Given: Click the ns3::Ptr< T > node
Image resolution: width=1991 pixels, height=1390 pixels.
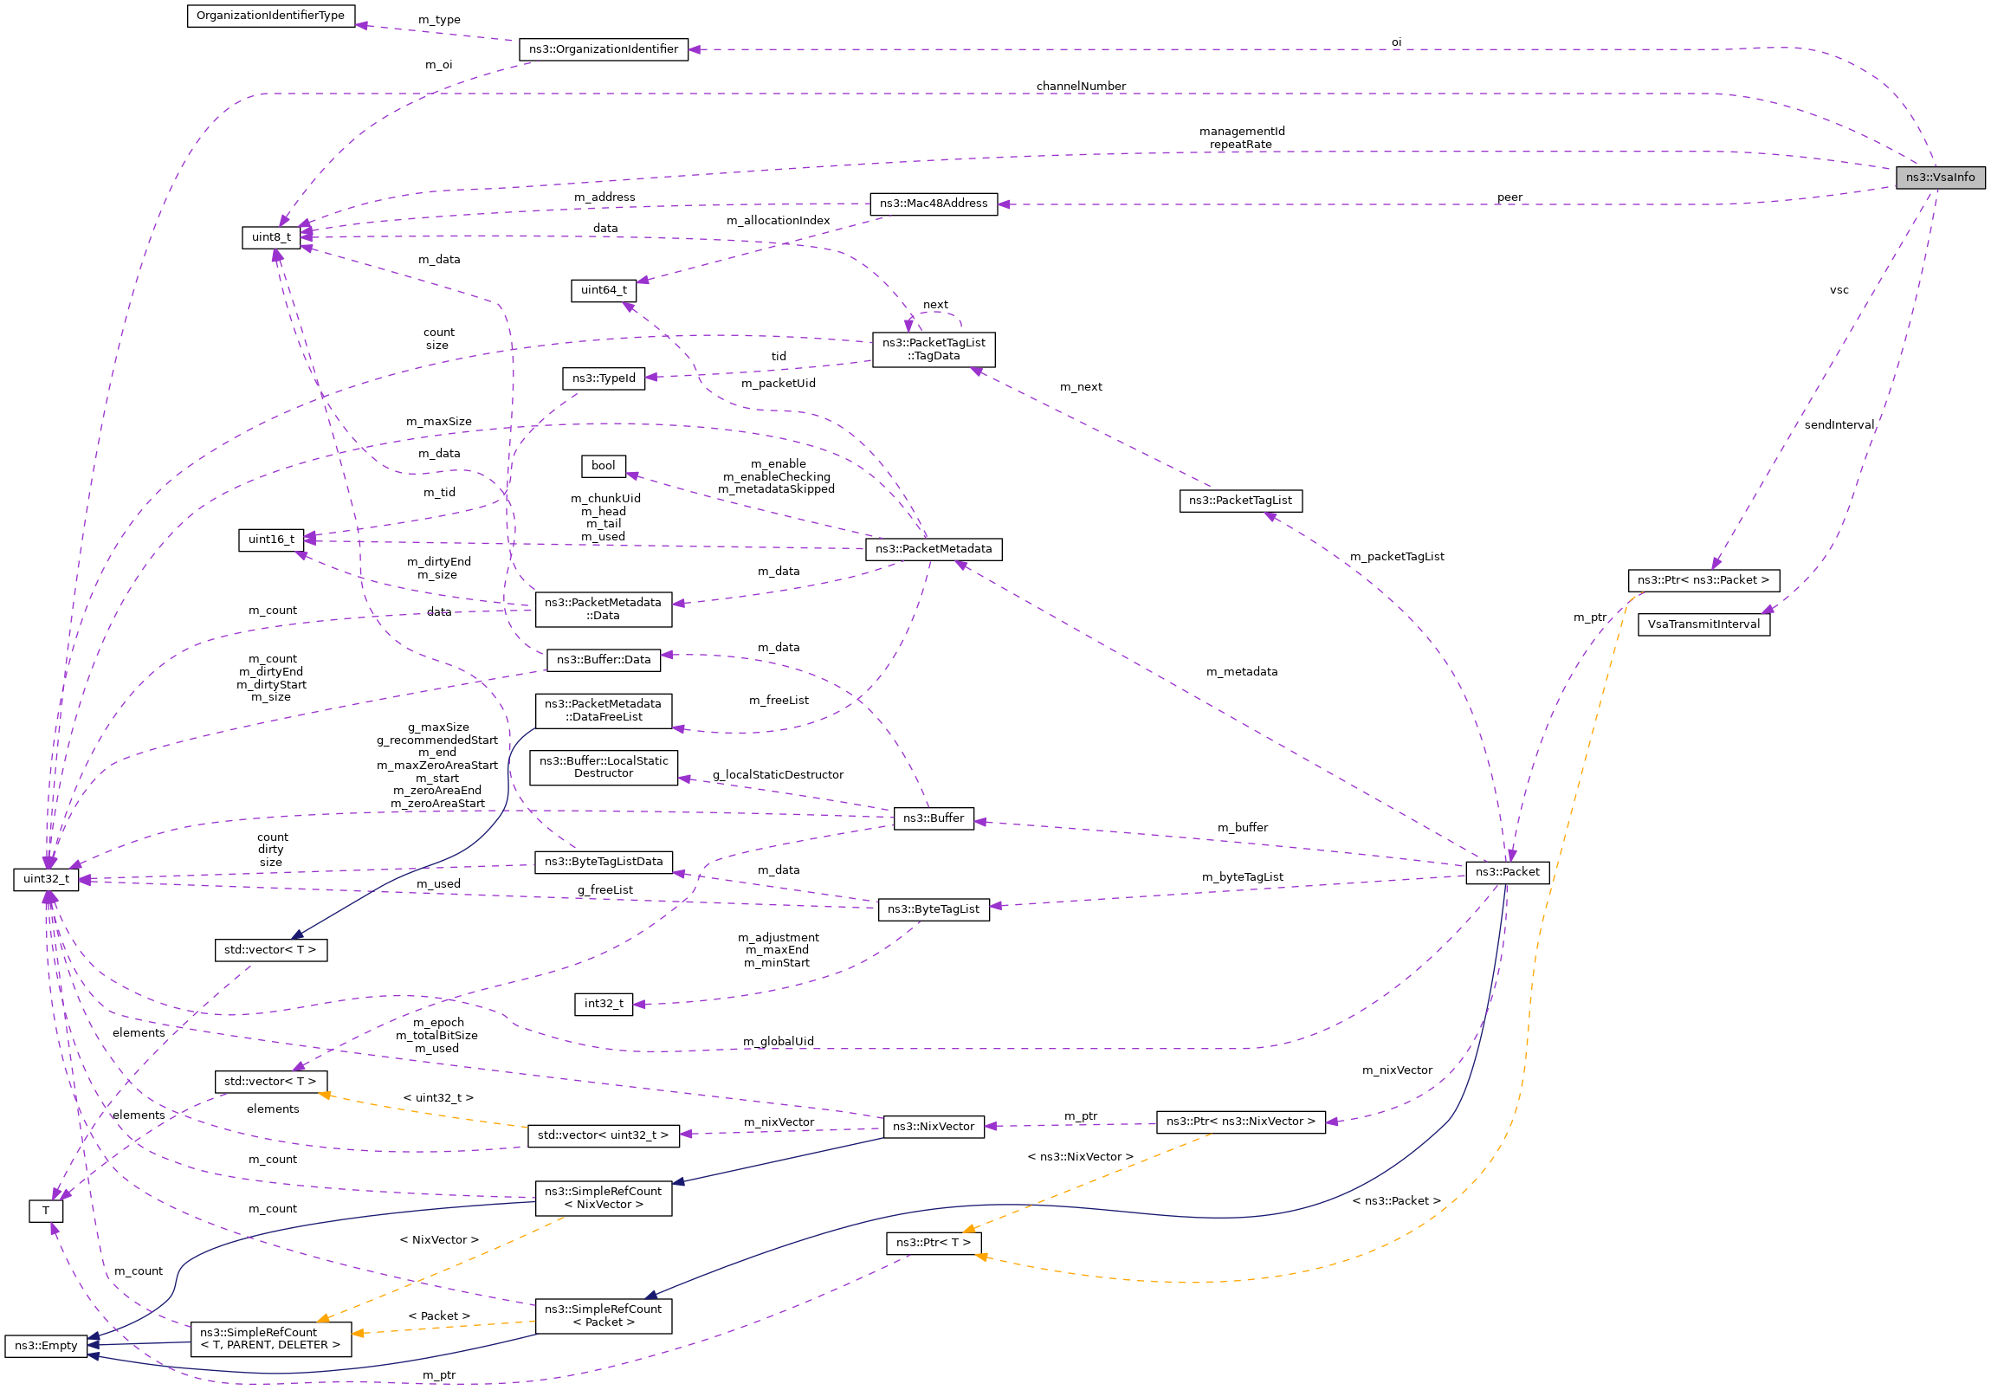Looking at the screenshot, I should 933,1244.
